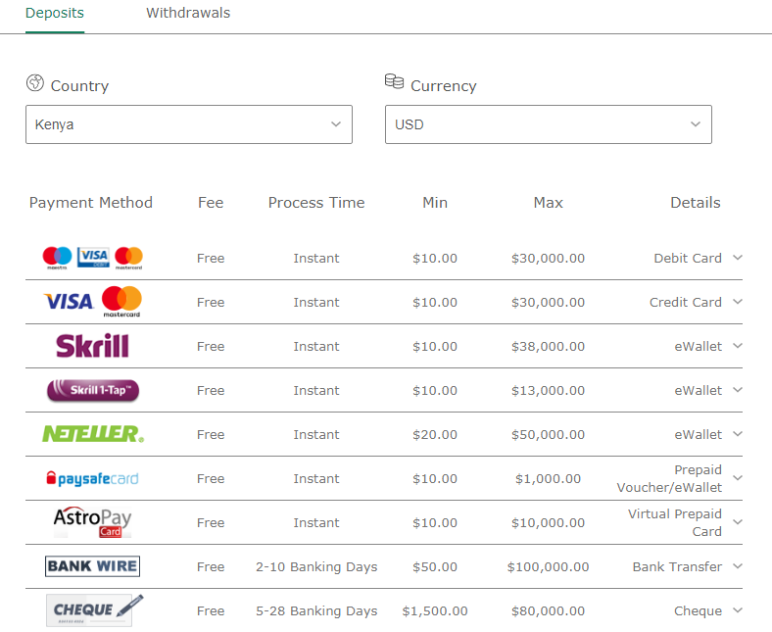Expand the Credit Card details chevron
772x632 pixels.
[x=738, y=302]
